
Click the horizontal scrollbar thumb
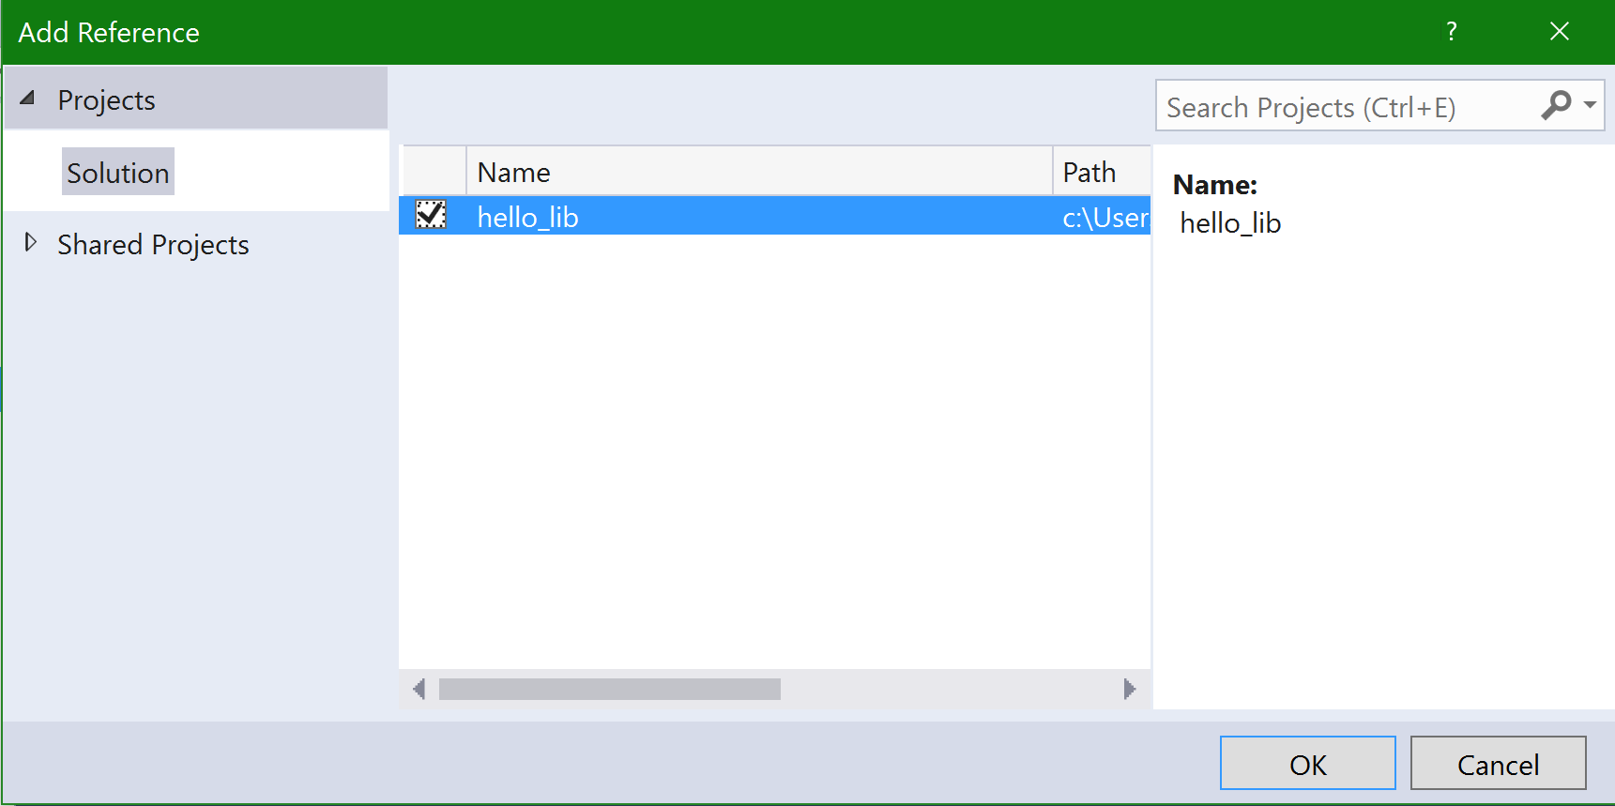(x=609, y=690)
